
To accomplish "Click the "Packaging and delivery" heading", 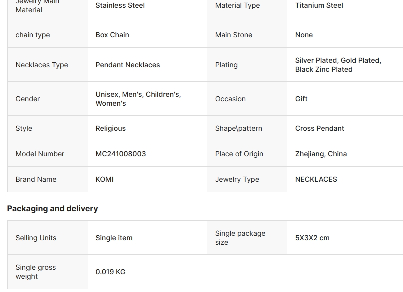I will coord(52,208).
